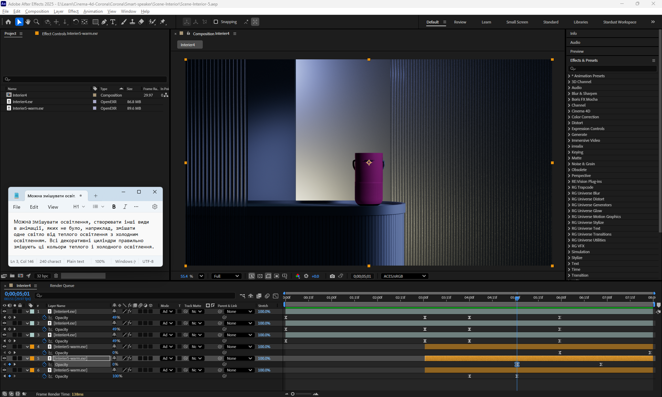Expand the Color Correction effects category
Viewport: 662px width, 397px height.
585,117
